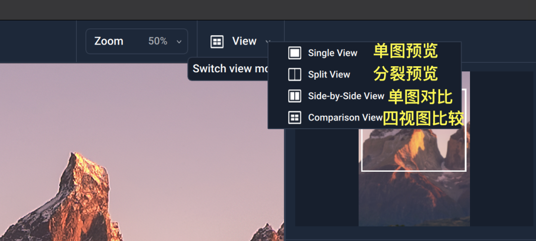Click the yellow 四视图比较 annotation
Image resolution: width=536 pixels, height=241 pixels.
pyautogui.click(x=423, y=119)
